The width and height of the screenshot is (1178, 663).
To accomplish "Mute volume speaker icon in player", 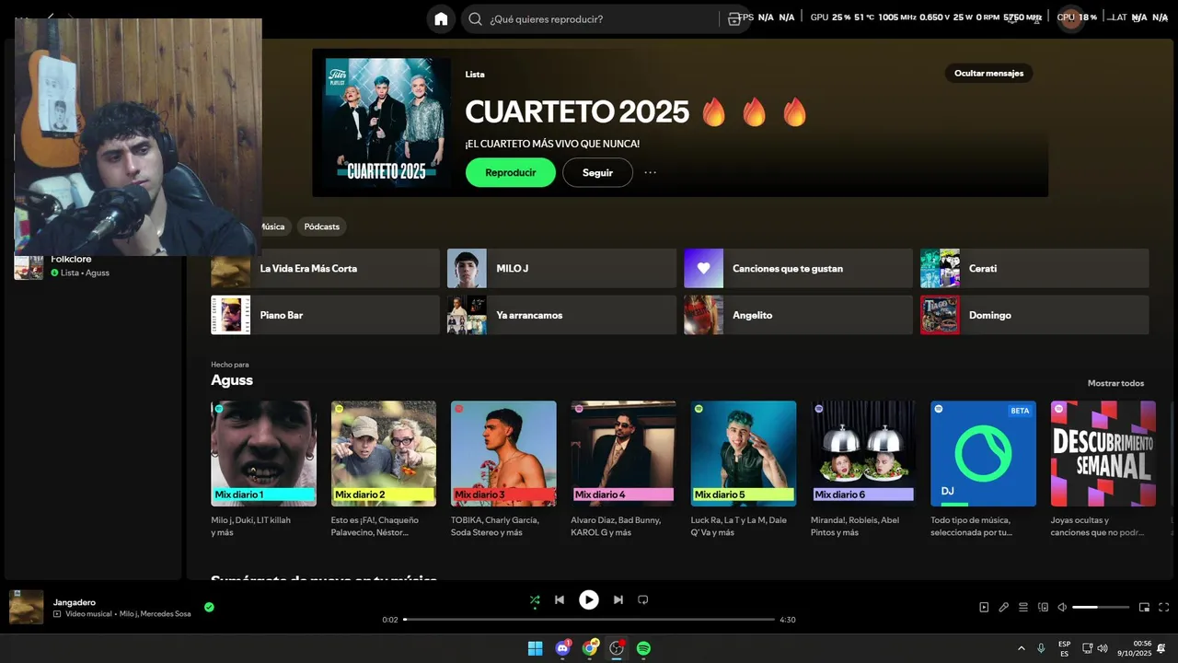I will pyautogui.click(x=1062, y=607).
